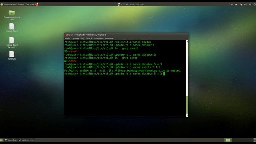The image size is (256, 144).
Task: Launch Firefox from the top panel
Action: [x=37, y=4]
